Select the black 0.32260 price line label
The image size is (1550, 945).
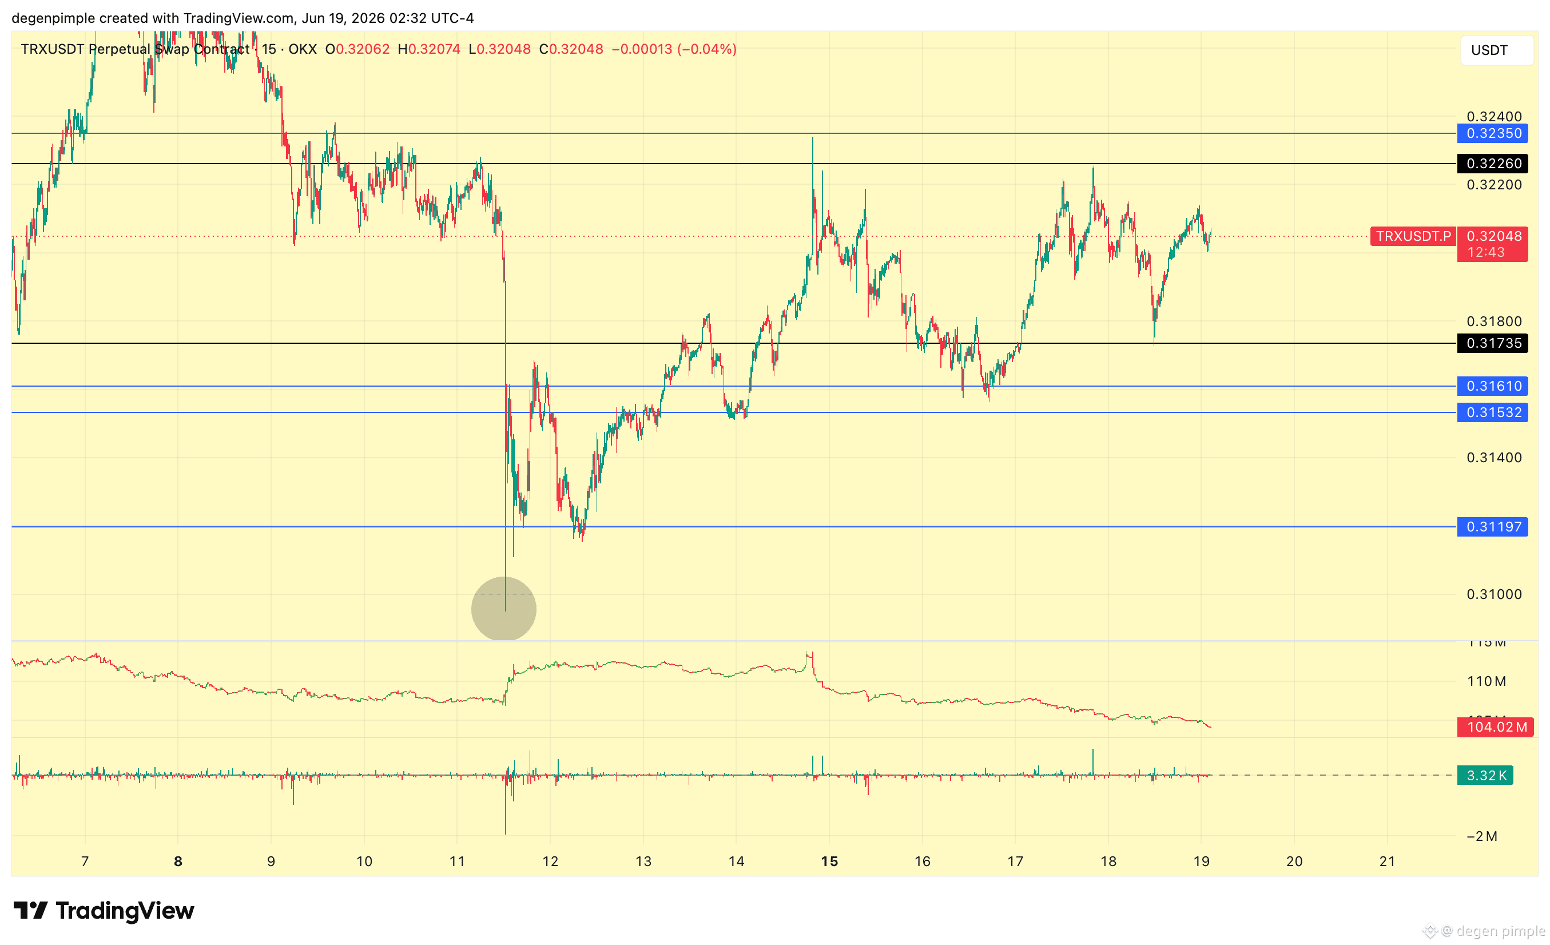(1492, 164)
